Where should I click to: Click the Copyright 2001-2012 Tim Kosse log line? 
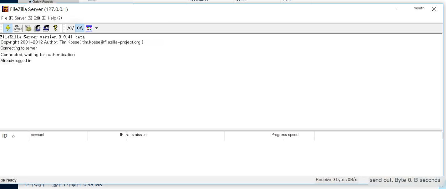tap(72, 42)
